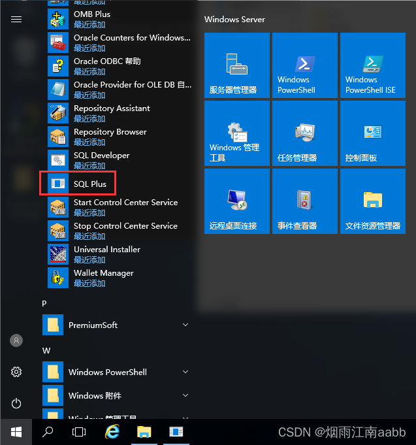Screen dimensions: 416x445
Task: Open Windows 管理工具 tile
Action: [237, 133]
